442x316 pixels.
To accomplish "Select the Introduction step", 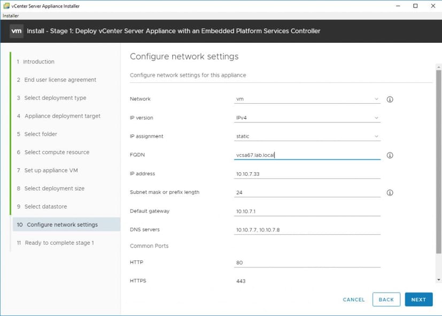I will 38,61.
